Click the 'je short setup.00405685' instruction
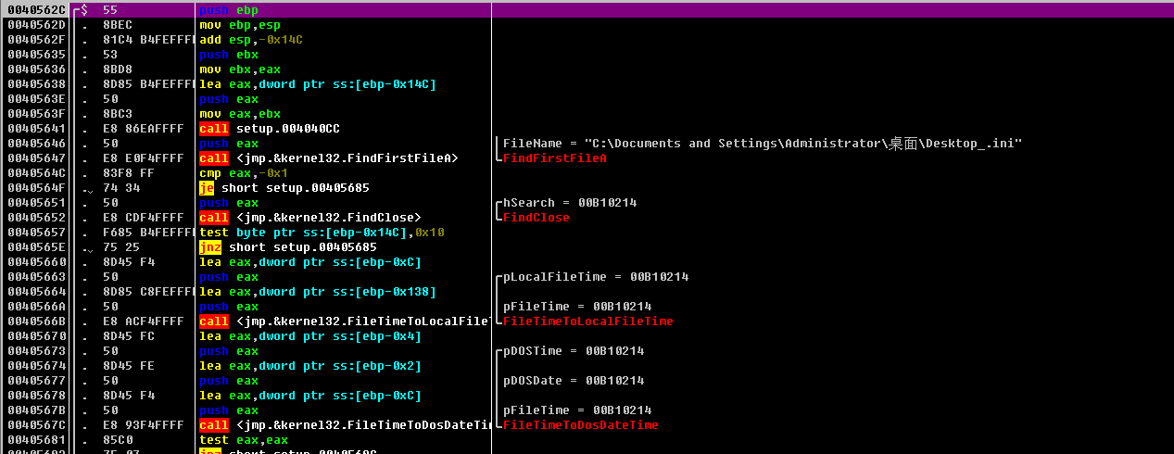 click(284, 188)
